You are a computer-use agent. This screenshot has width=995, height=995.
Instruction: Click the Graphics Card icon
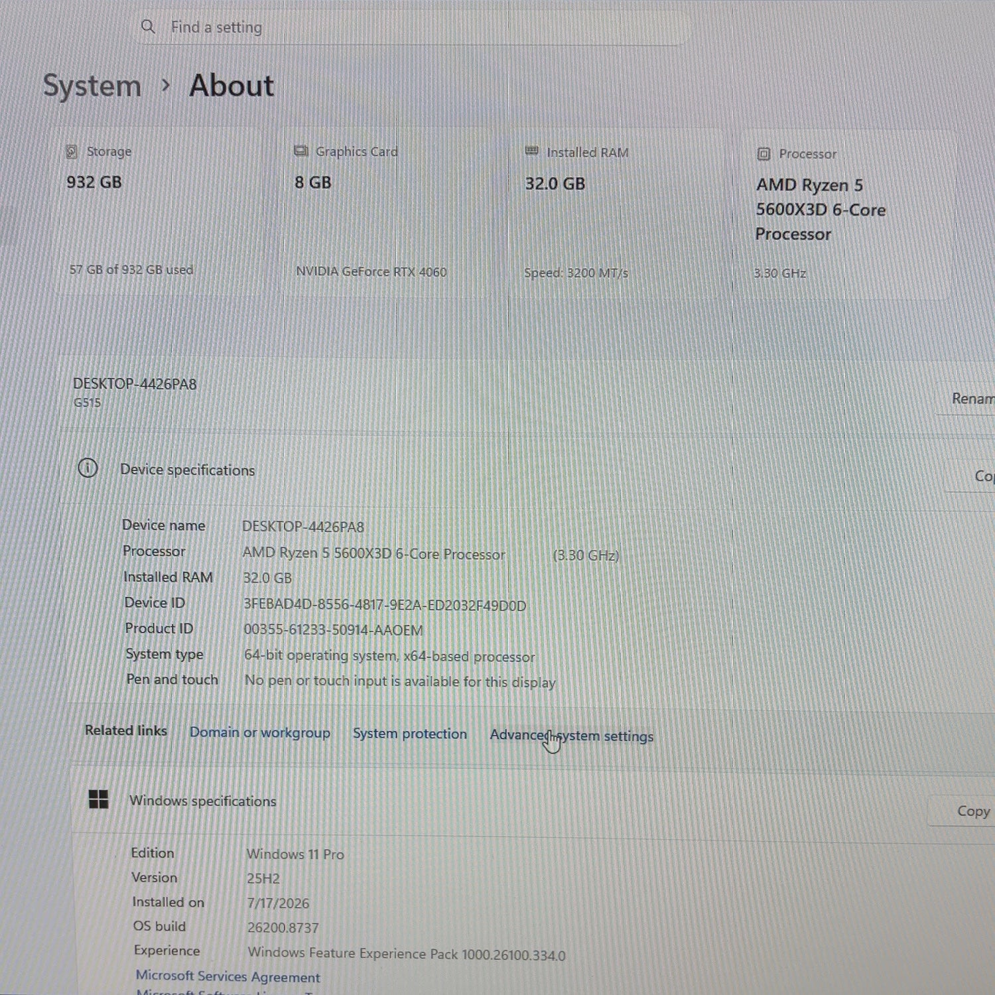coord(301,151)
